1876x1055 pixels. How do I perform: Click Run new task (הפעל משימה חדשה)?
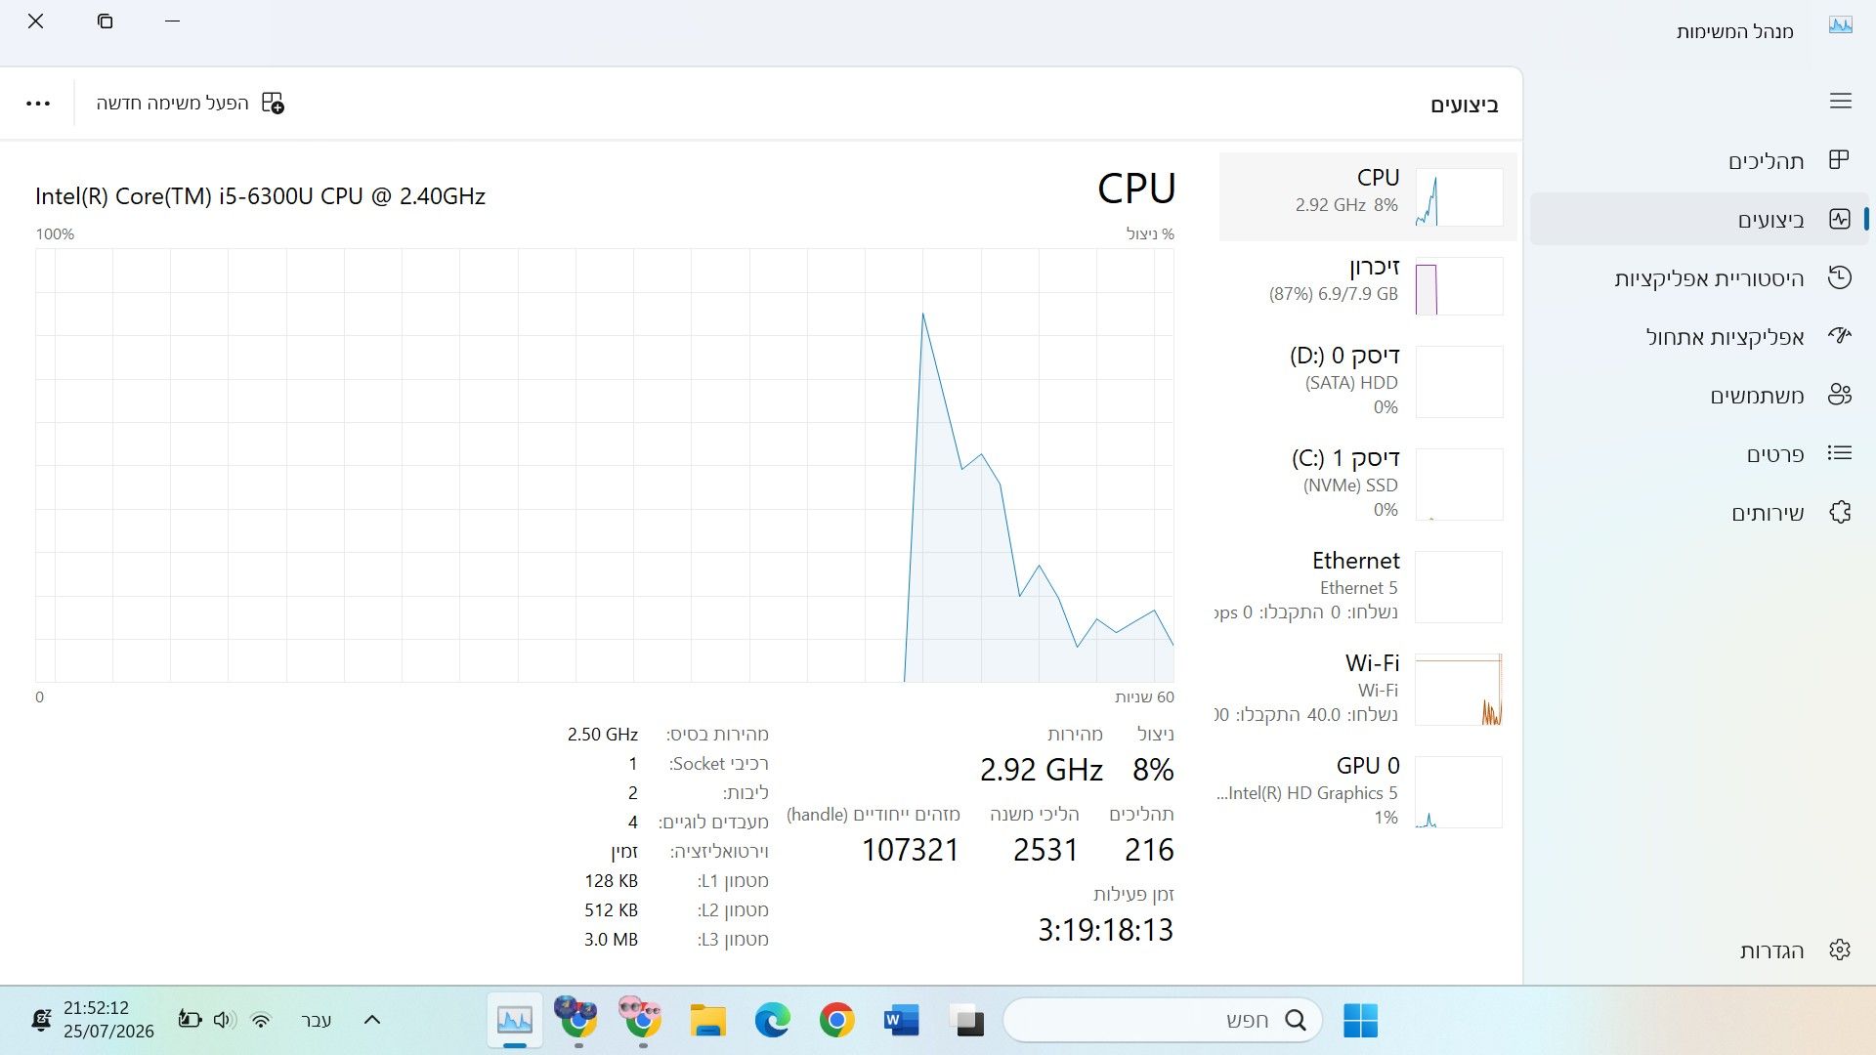pyautogui.click(x=191, y=103)
